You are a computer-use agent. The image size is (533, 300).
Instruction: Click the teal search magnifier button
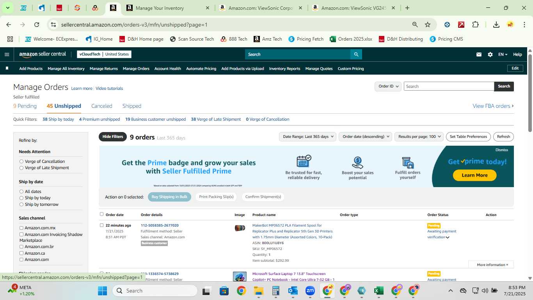pyautogui.click(x=356, y=54)
